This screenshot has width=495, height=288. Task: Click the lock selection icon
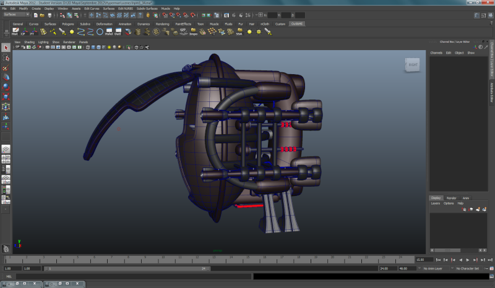point(148,15)
